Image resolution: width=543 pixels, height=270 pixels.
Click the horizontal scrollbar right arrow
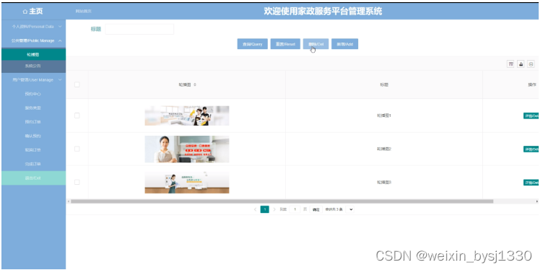pyautogui.click(x=537, y=201)
